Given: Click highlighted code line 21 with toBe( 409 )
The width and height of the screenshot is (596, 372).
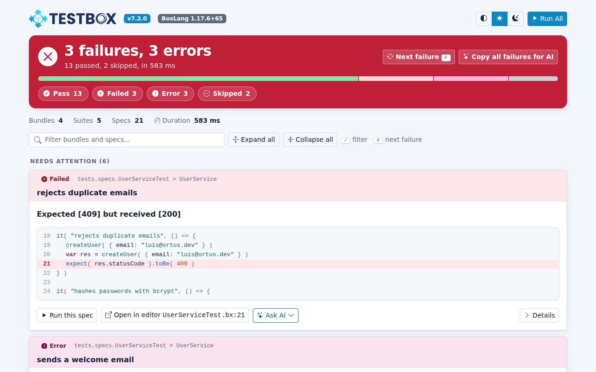Looking at the screenshot, I should click(298, 264).
